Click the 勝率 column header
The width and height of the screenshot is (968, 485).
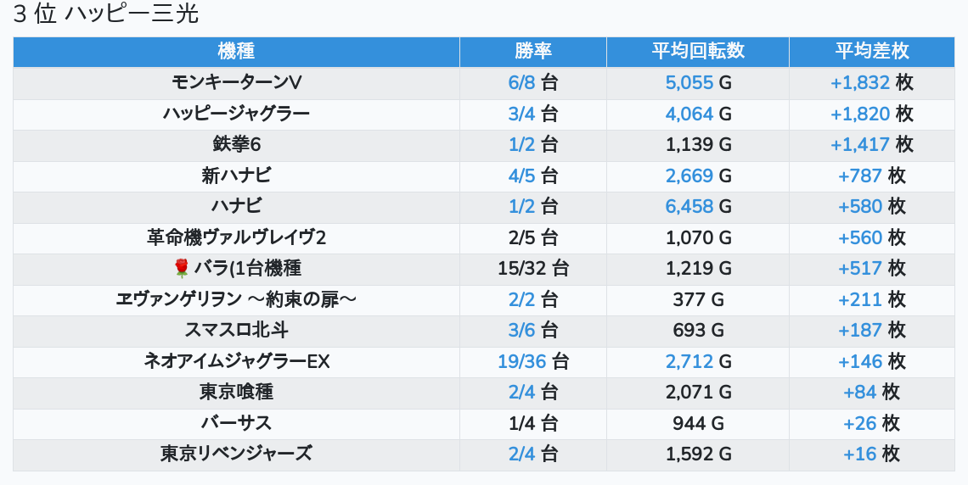(533, 51)
